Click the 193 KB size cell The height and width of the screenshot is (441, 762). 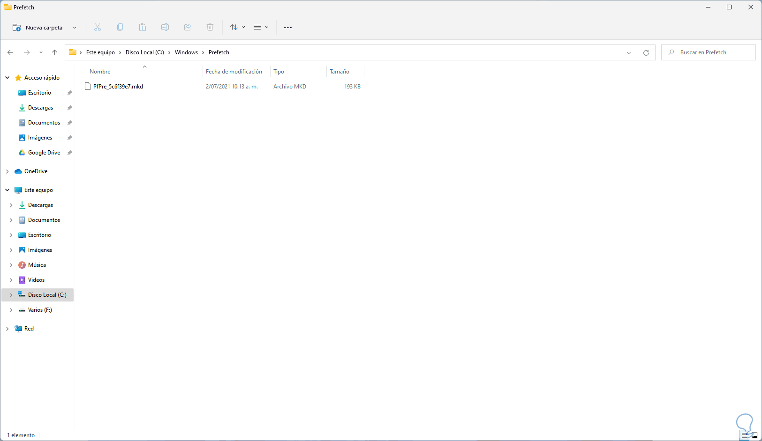click(x=352, y=87)
